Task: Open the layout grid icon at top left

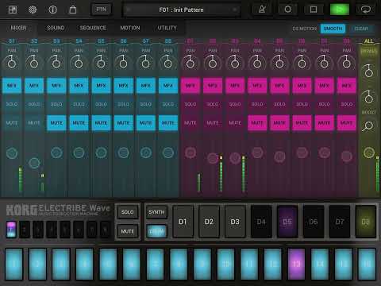Action: [13, 10]
